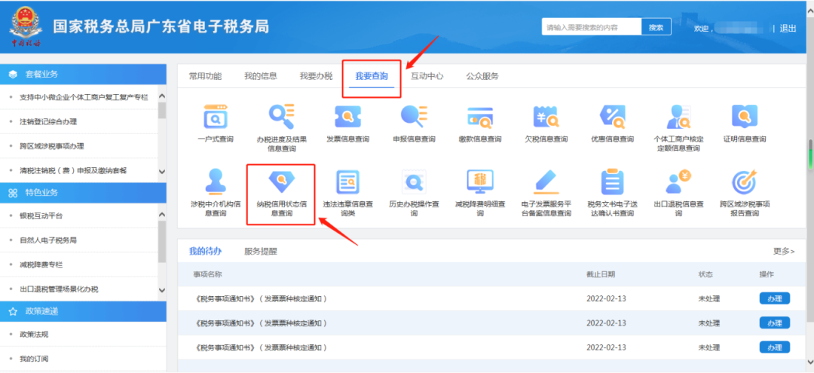Click the 政策速递 section header
The width and height of the screenshot is (814, 373).
coord(83,311)
